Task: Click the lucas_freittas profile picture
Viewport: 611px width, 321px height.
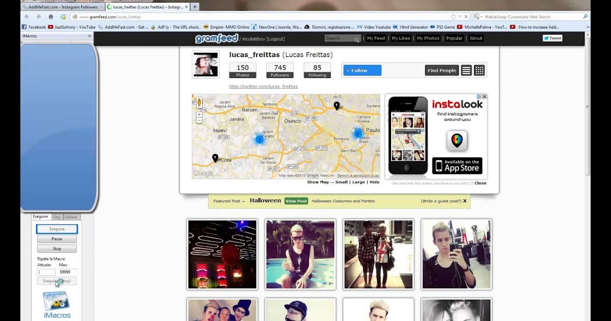Action: click(205, 64)
